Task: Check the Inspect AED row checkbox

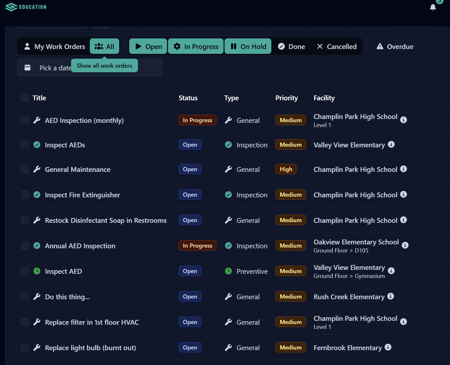Action: [x=25, y=271]
